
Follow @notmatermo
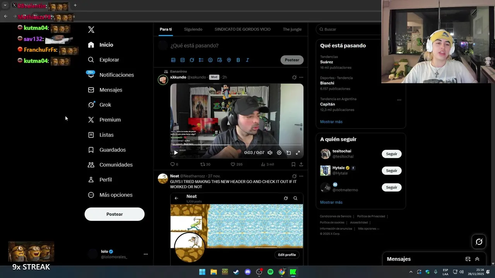pos(391,187)
